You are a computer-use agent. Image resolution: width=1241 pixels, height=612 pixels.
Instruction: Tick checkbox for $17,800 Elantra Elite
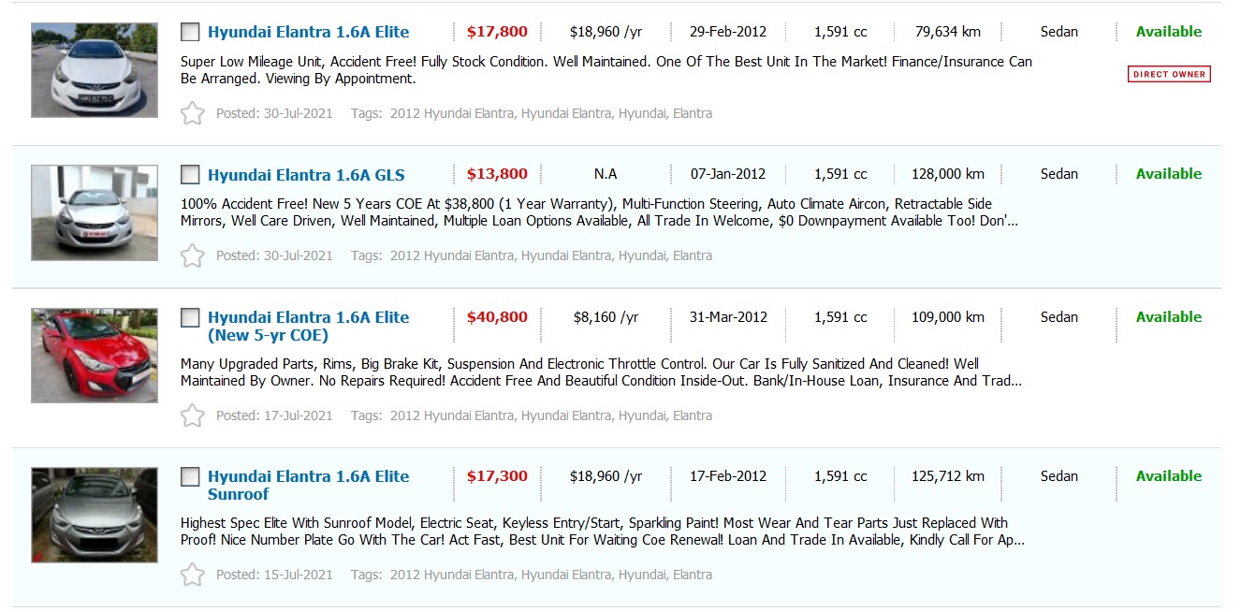pyautogui.click(x=190, y=32)
